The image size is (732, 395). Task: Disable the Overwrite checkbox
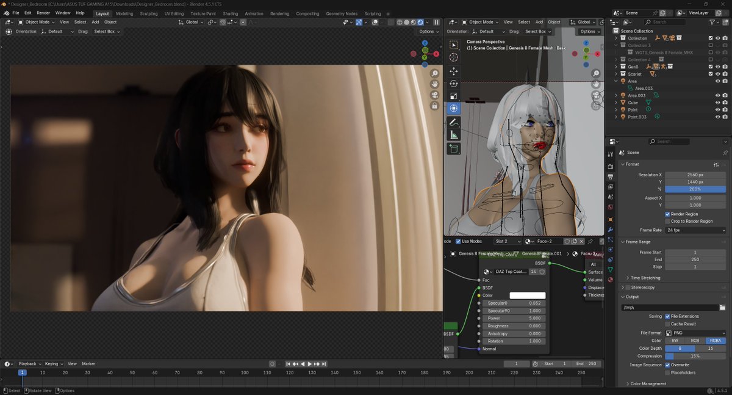(668, 365)
